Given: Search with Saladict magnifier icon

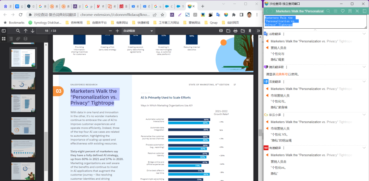Looking at the screenshot, I should (x=328, y=11).
